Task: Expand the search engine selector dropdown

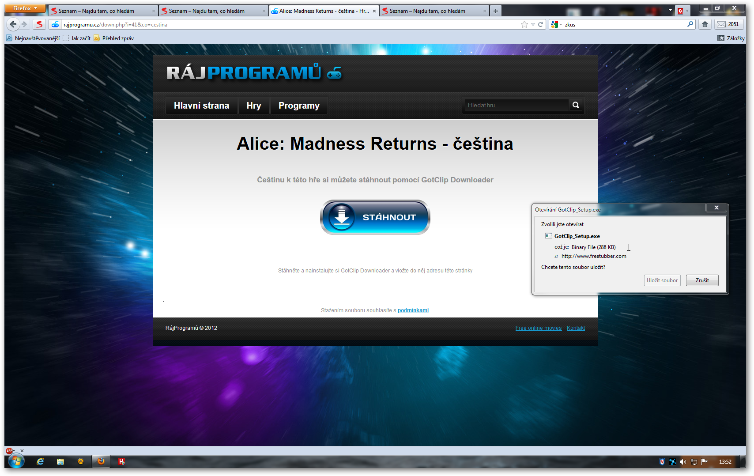Action: (556, 24)
